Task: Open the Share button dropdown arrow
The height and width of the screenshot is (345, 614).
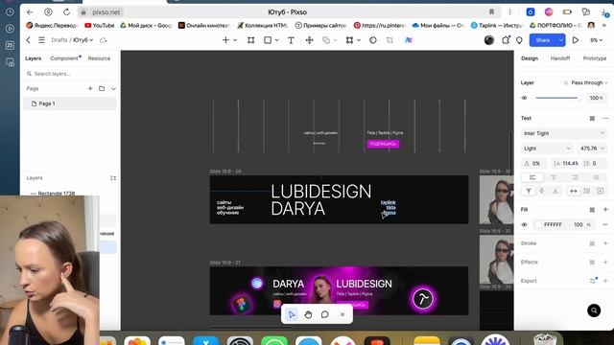Action: tap(560, 40)
